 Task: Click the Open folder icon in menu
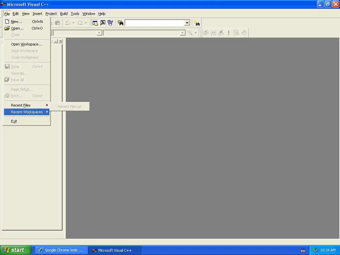click(7, 28)
